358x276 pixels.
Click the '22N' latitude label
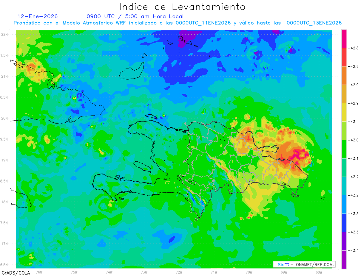(4, 34)
